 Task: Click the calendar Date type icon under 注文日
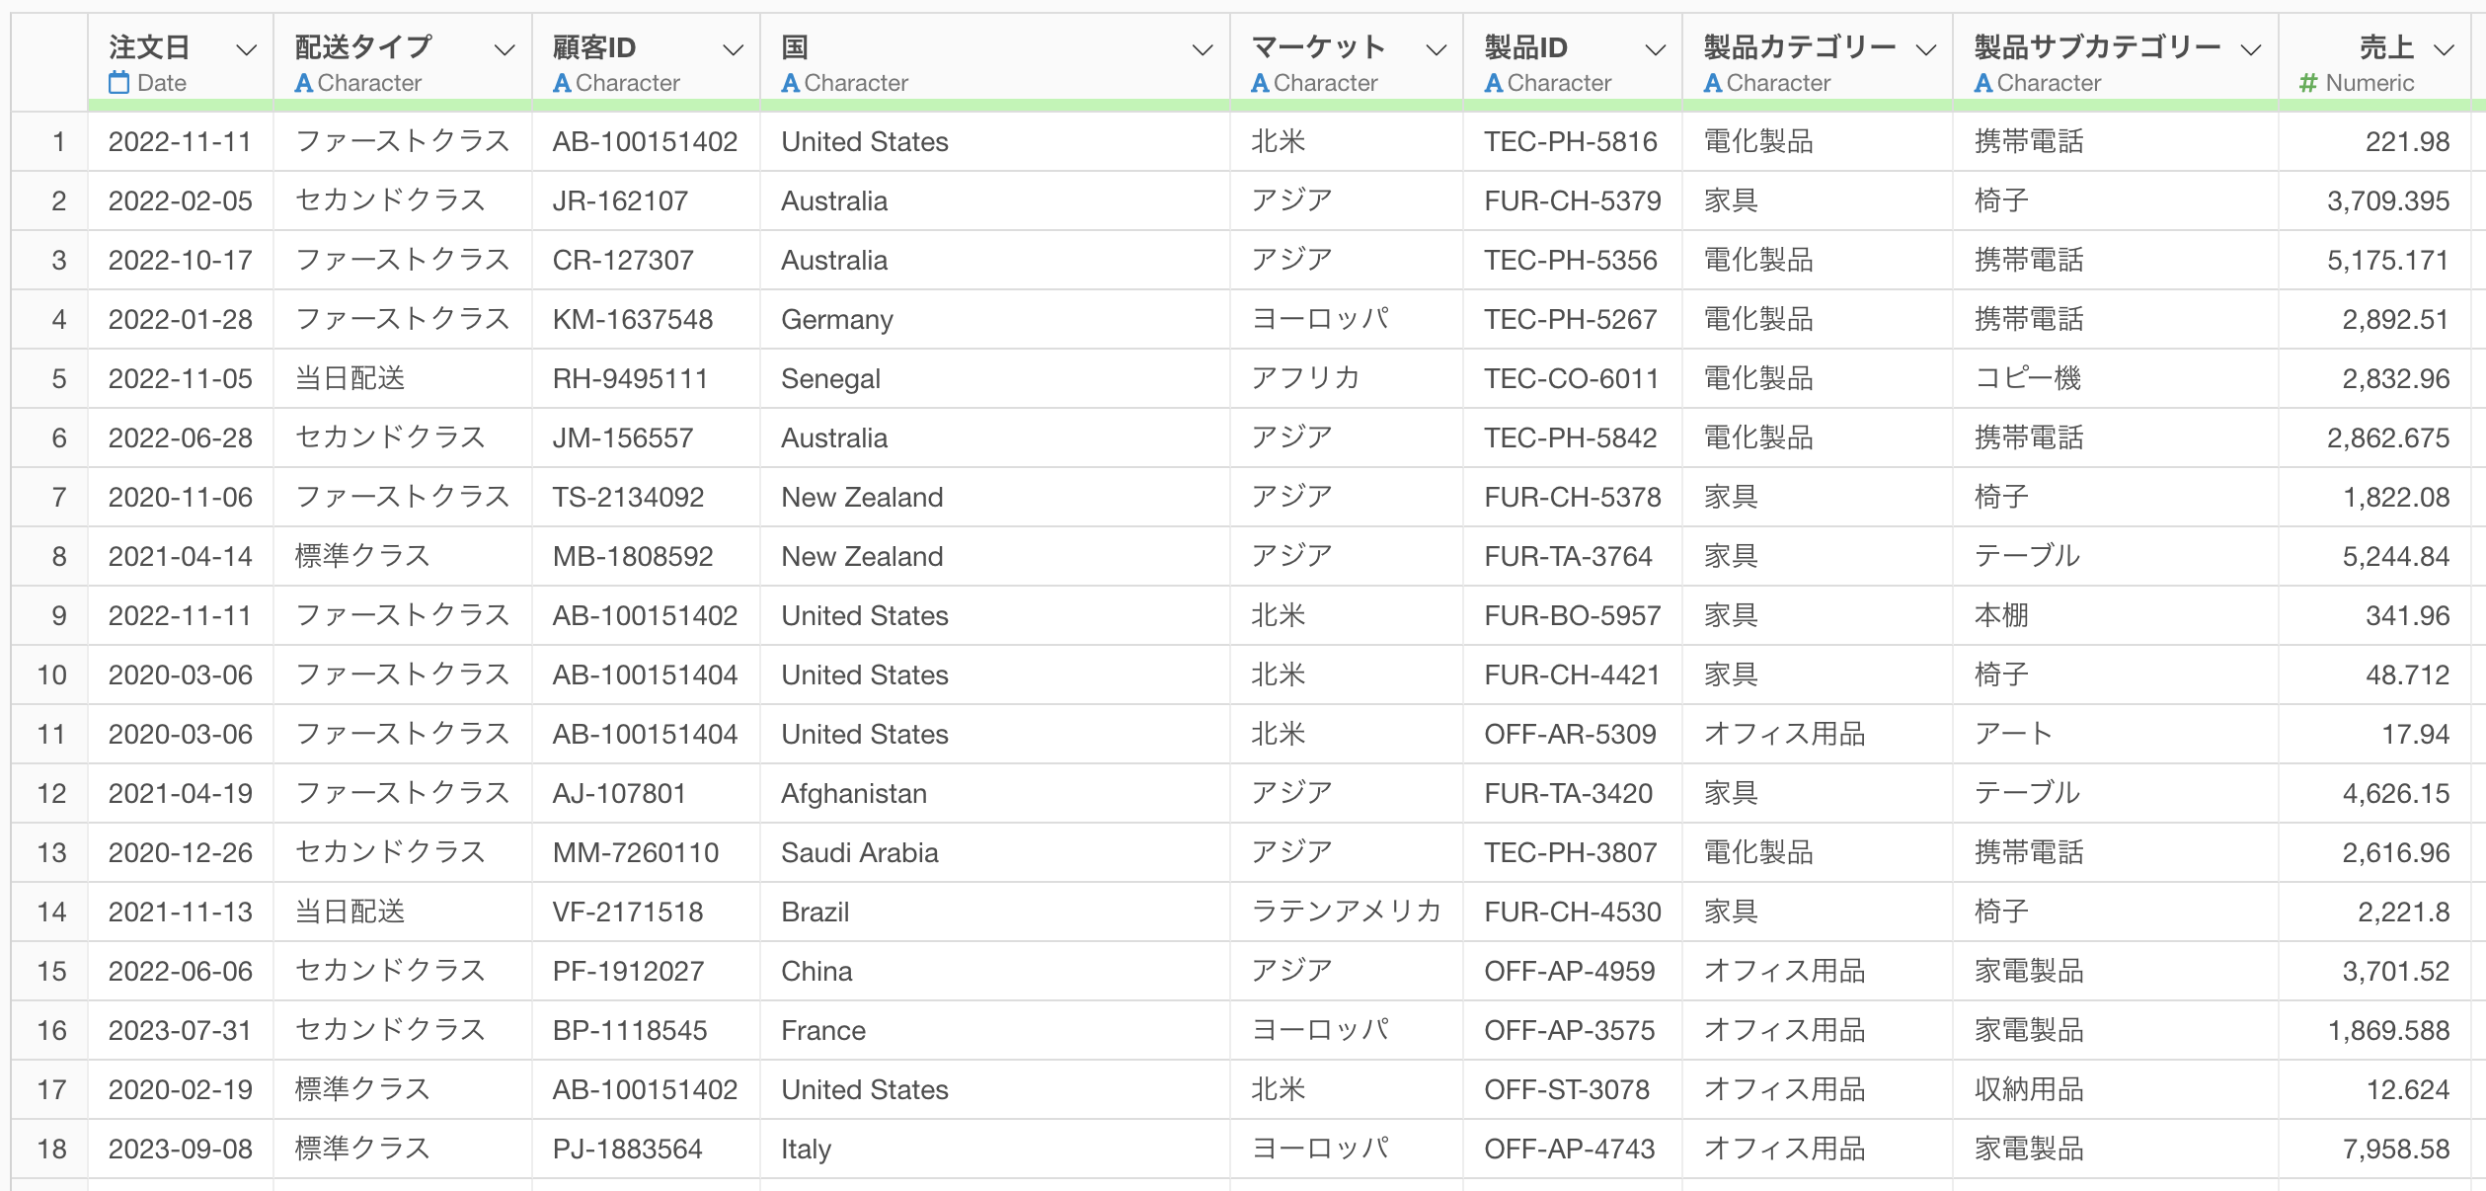click(118, 83)
